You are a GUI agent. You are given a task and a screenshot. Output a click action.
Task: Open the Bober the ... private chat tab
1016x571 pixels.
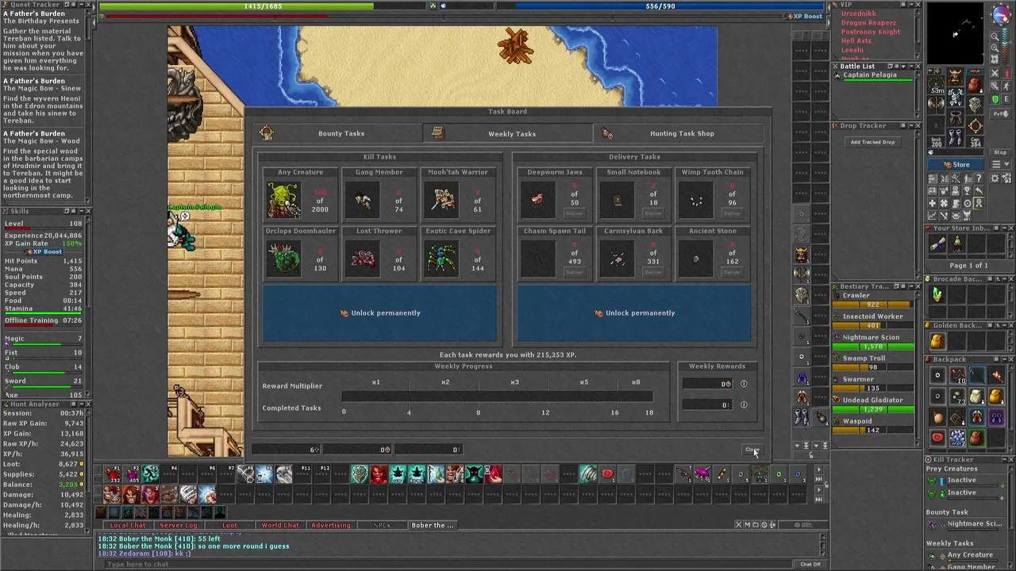(x=433, y=525)
